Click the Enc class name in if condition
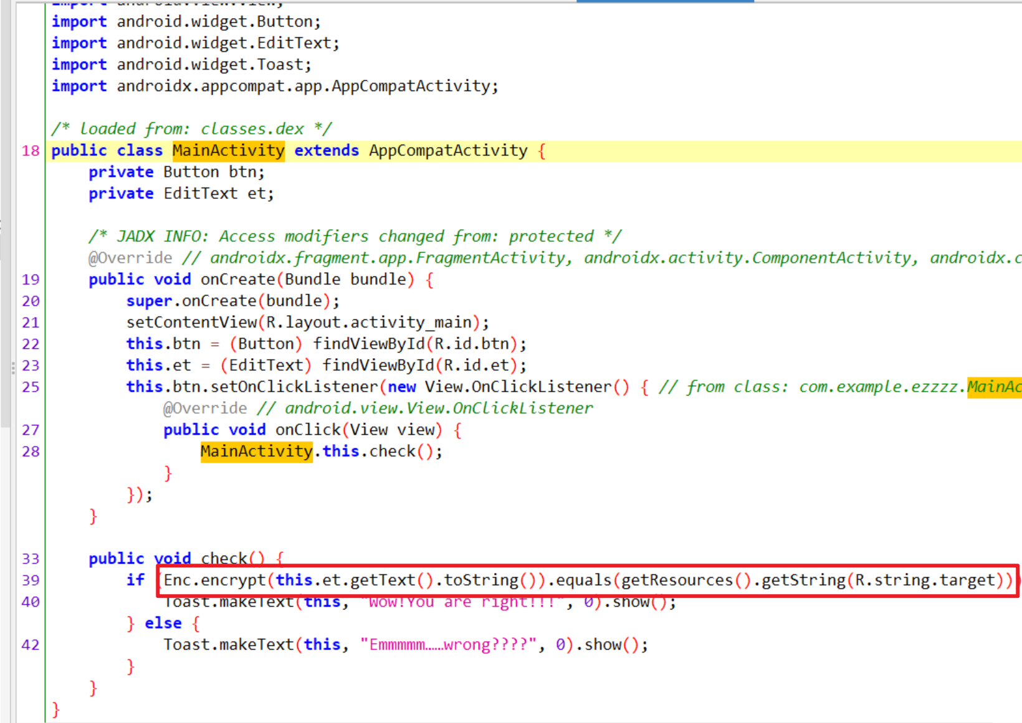The width and height of the screenshot is (1022, 723). 177,580
